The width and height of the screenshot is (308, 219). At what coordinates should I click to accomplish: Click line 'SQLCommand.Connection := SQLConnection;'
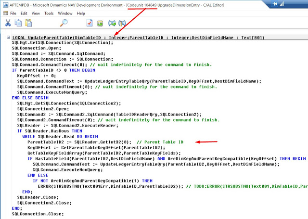tap(63, 59)
